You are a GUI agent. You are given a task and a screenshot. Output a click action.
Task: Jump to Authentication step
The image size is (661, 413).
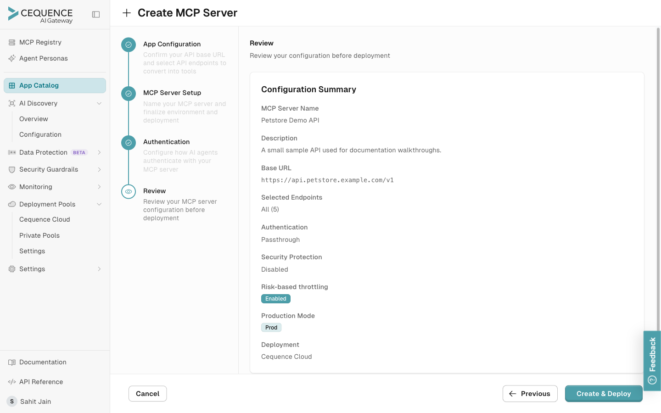(x=166, y=142)
